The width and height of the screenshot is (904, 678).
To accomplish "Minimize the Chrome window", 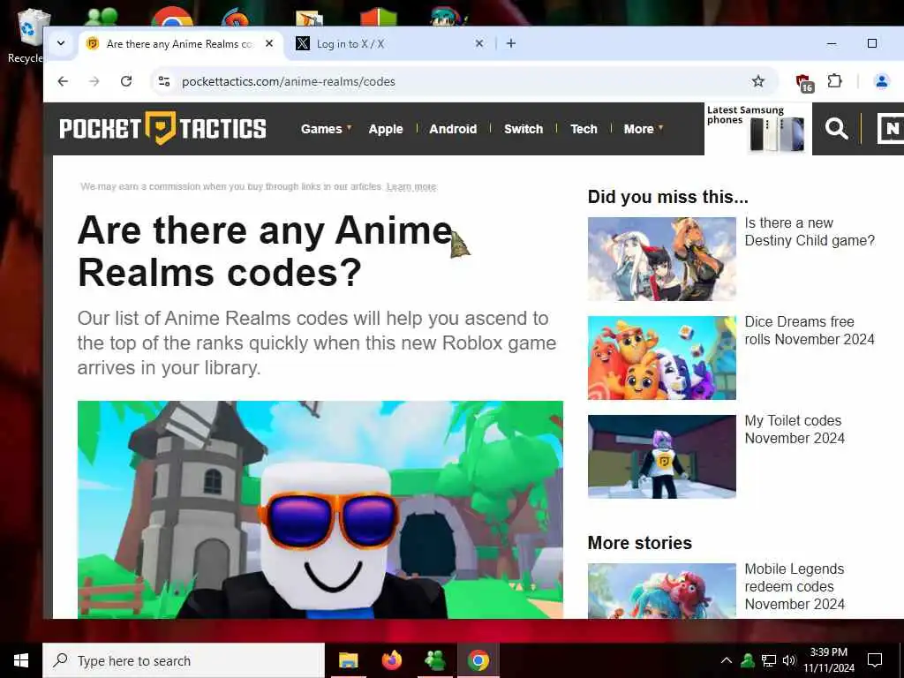I will click(832, 43).
